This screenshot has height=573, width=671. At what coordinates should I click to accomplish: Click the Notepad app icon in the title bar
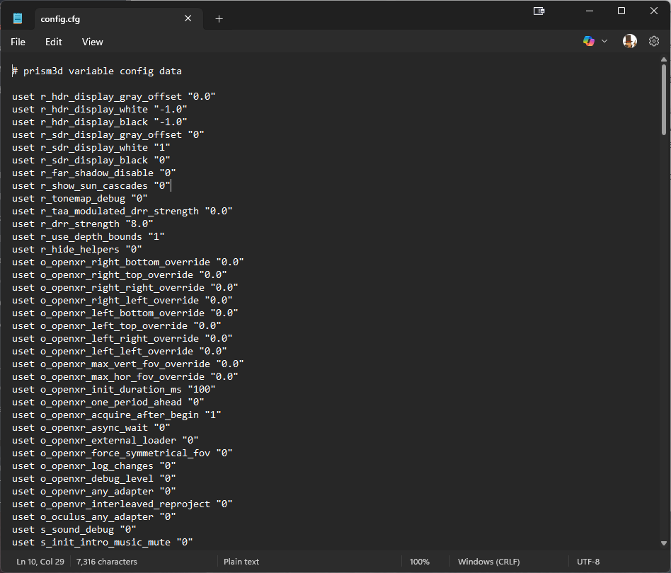pyautogui.click(x=18, y=19)
